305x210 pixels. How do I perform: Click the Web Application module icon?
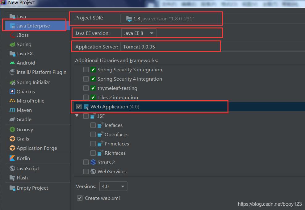click(x=86, y=107)
